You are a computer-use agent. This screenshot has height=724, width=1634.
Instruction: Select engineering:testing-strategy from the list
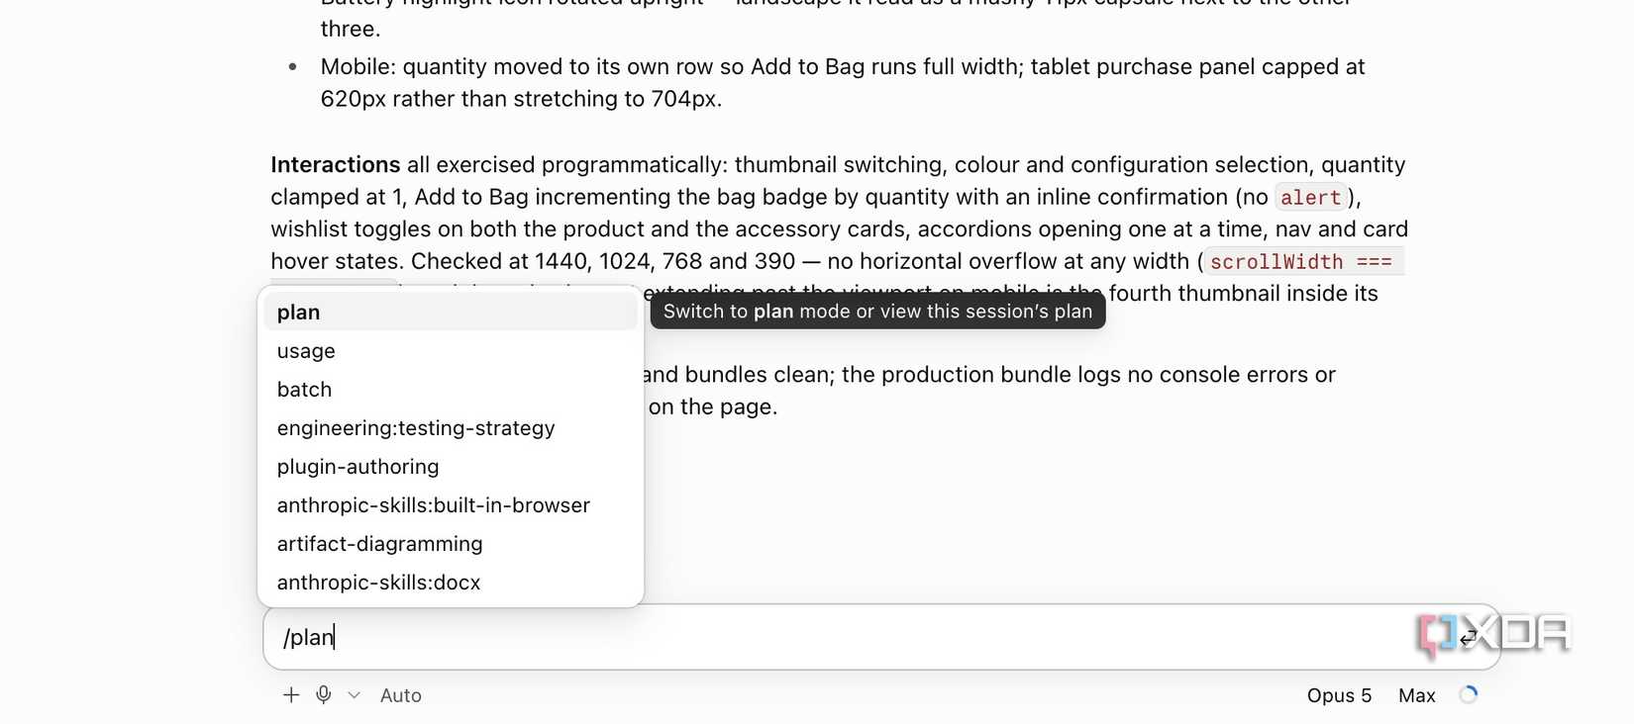(451, 428)
